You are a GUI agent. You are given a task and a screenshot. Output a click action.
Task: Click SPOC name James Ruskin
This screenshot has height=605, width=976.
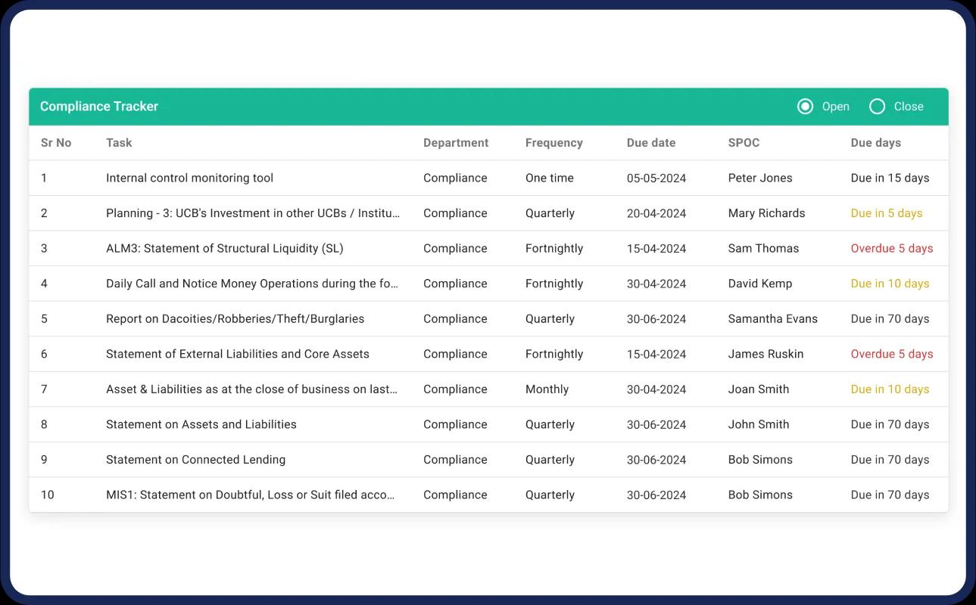766,354
